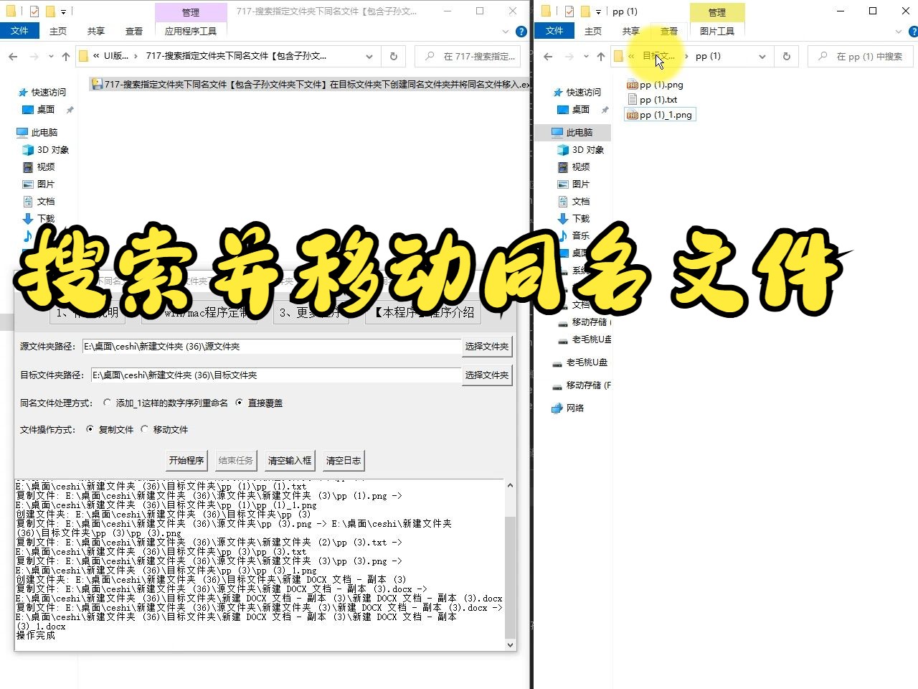This screenshot has height=689, width=918.
Task: Select file pp (1).txt in right window
Action: point(652,100)
